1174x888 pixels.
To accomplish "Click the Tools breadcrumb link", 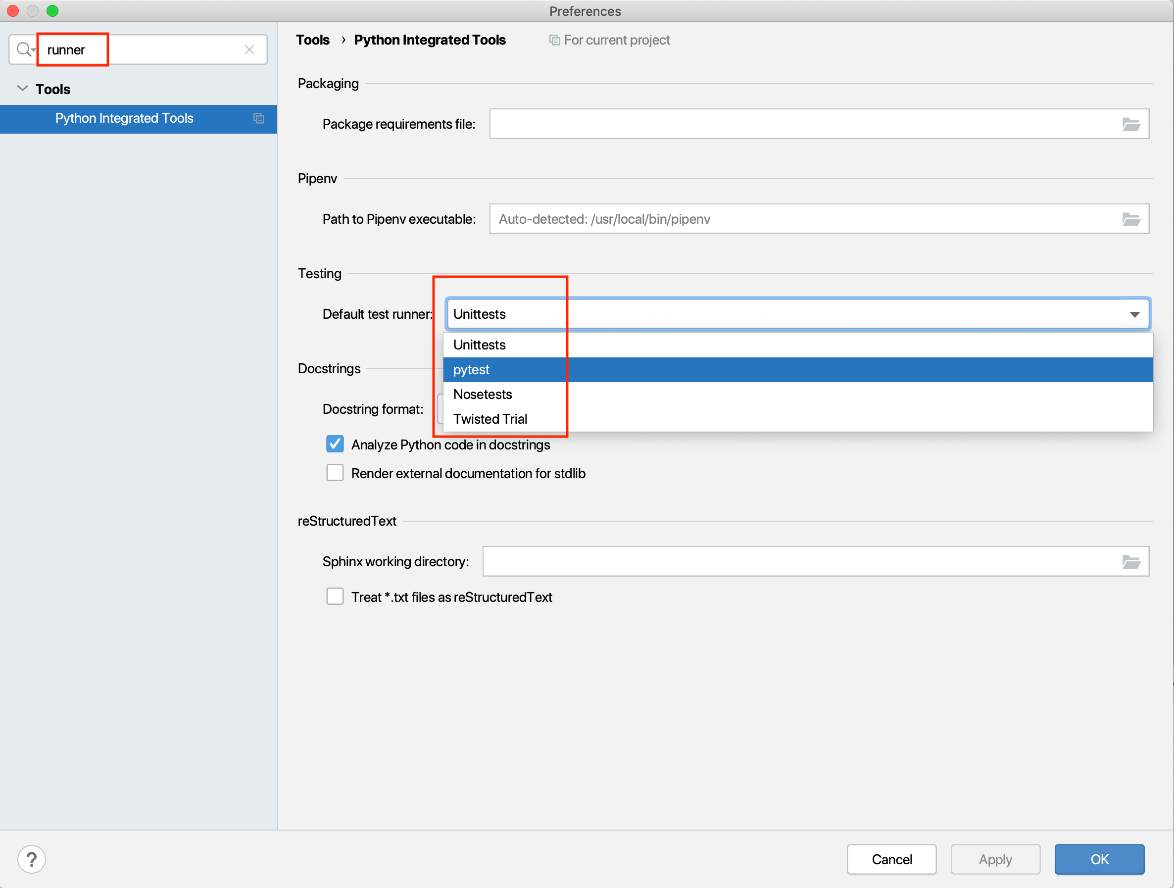I will (x=313, y=40).
